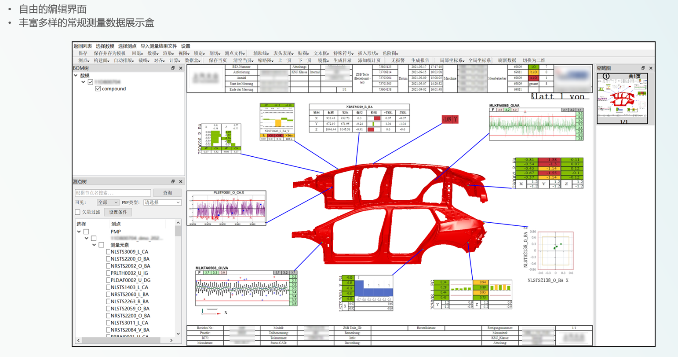
Task: Go to next page with 下一页
Action: click(x=305, y=60)
